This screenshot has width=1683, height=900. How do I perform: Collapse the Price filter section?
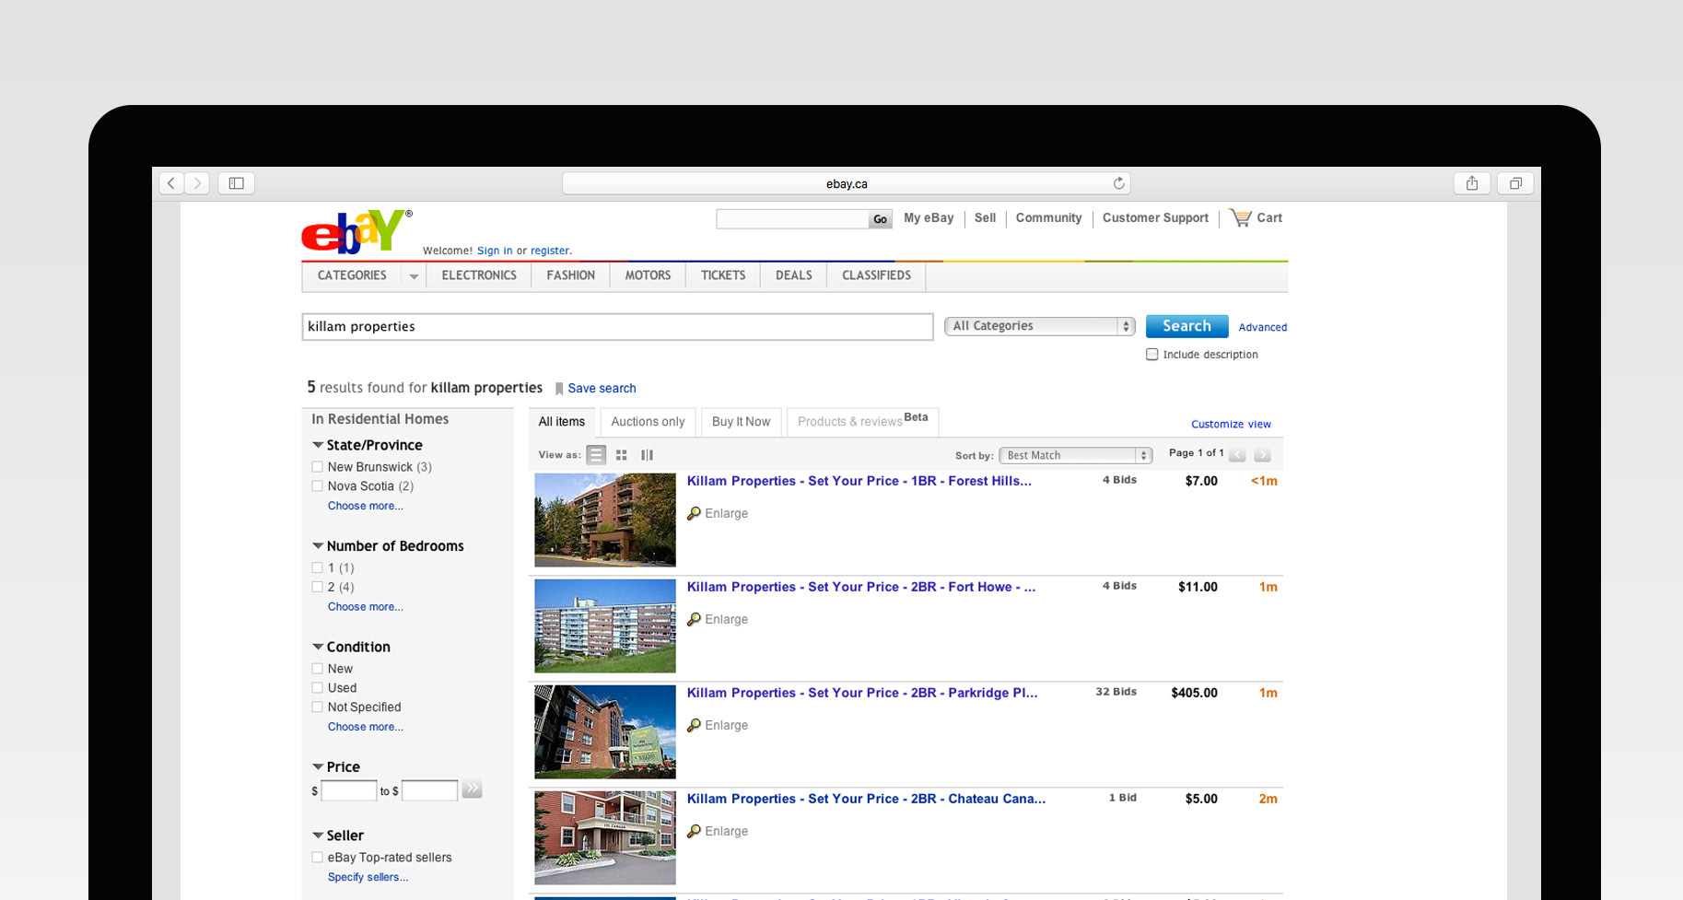point(318,767)
